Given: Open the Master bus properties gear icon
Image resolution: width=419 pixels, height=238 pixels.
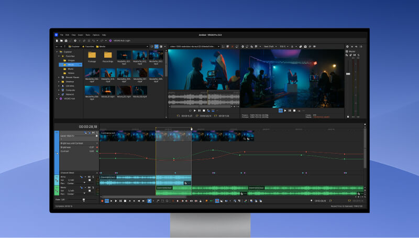Looking at the screenshot, I should [347, 47].
